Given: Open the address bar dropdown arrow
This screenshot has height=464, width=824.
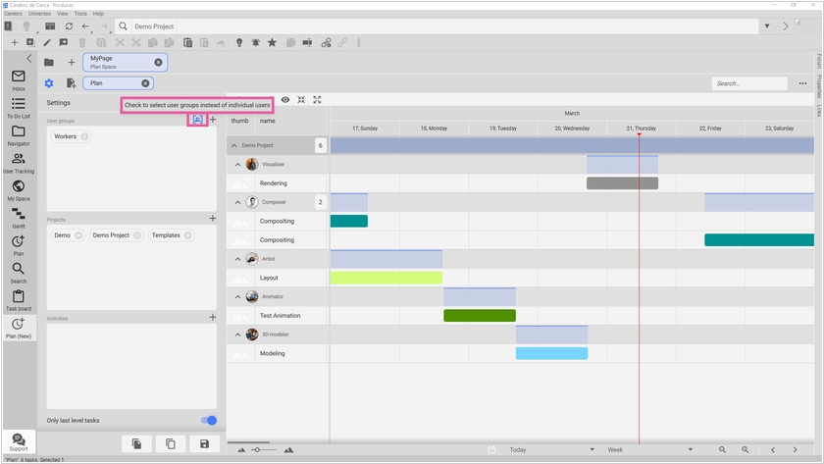Looking at the screenshot, I should tap(767, 26).
